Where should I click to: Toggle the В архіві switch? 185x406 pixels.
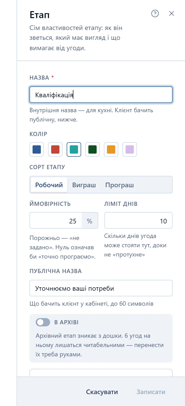[x=43, y=322]
